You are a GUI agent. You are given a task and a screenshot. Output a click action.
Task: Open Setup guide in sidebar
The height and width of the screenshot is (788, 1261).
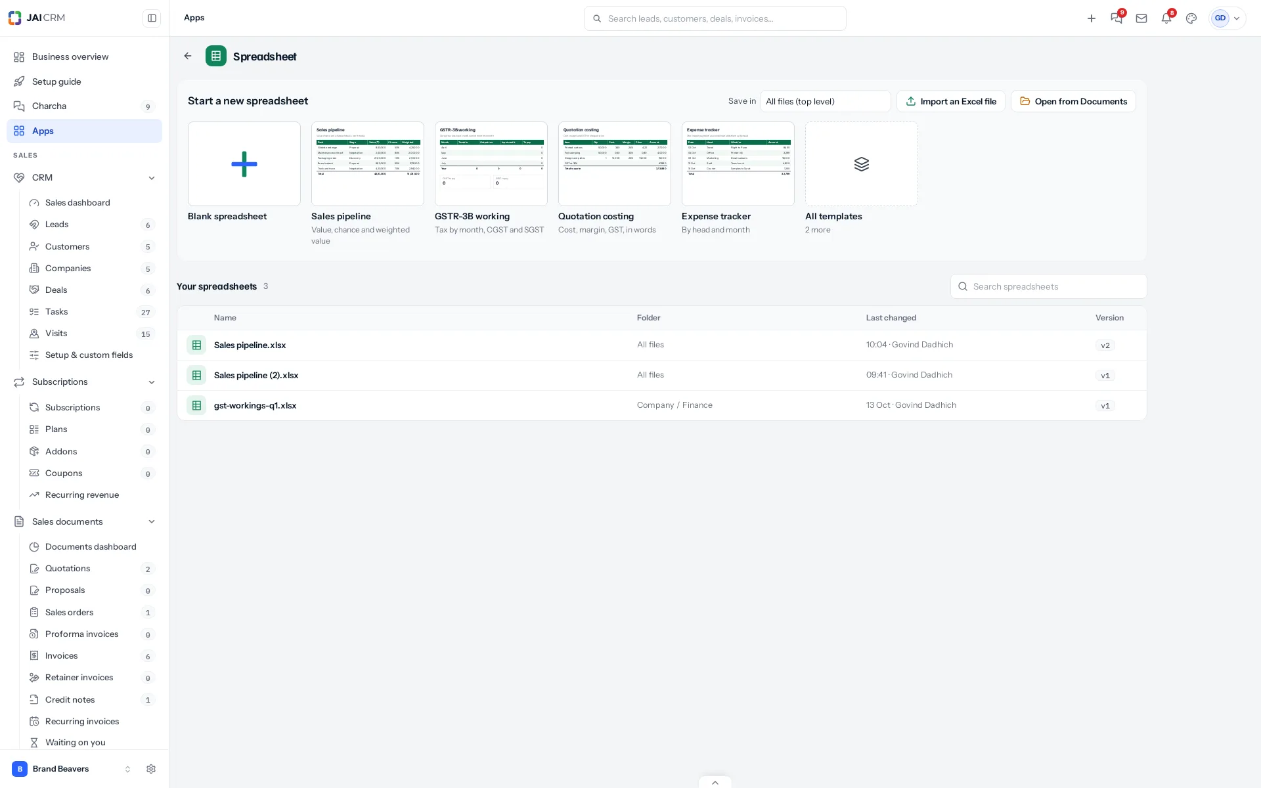click(x=84, y=81)
